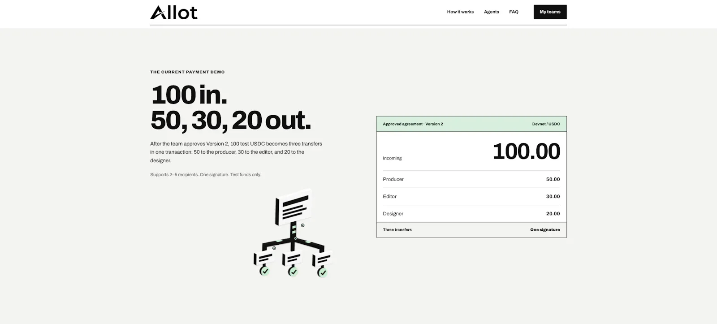Select the Designer row label

pyautogui.click(x=393, y=214)
